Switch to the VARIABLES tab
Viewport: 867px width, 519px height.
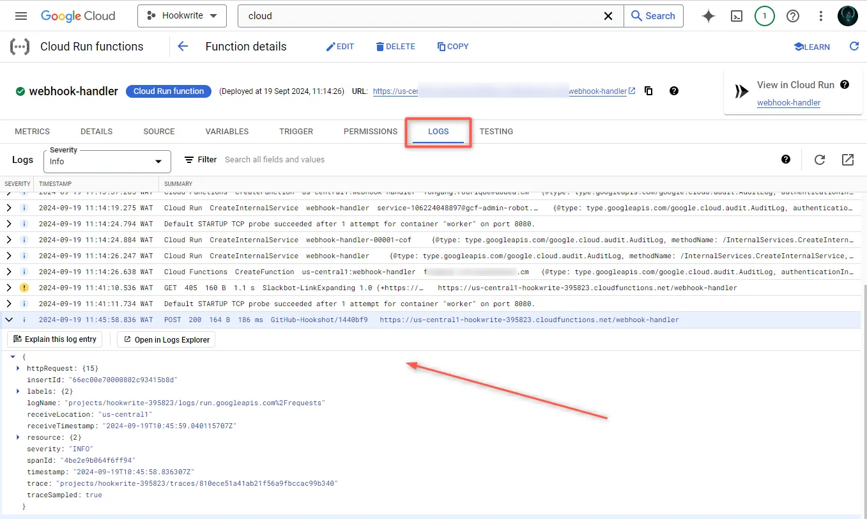point(227,132)
